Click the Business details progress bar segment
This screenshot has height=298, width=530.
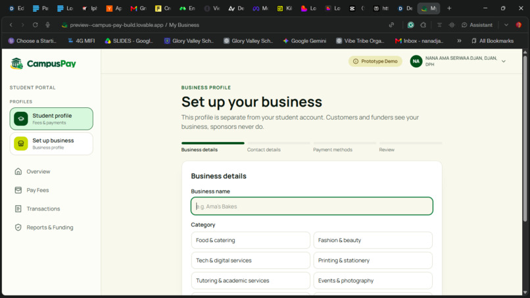[x=212, y=143]
